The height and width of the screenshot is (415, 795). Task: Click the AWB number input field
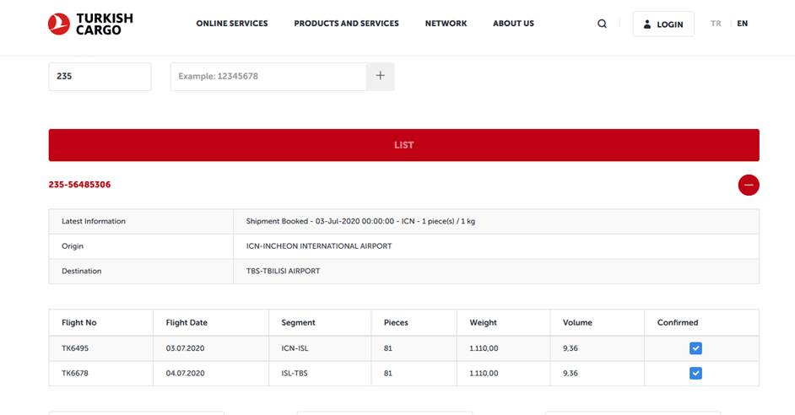[268, 76]
